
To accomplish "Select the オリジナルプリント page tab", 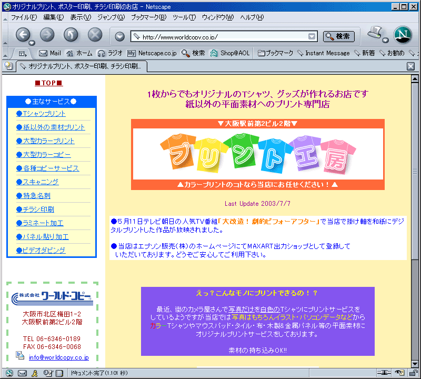I will coord(82,66).
